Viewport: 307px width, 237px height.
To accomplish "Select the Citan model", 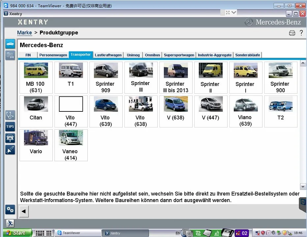I will point(36,111).
